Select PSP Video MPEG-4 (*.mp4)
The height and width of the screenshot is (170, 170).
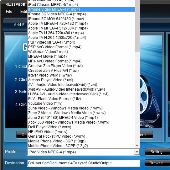(81, 42)
